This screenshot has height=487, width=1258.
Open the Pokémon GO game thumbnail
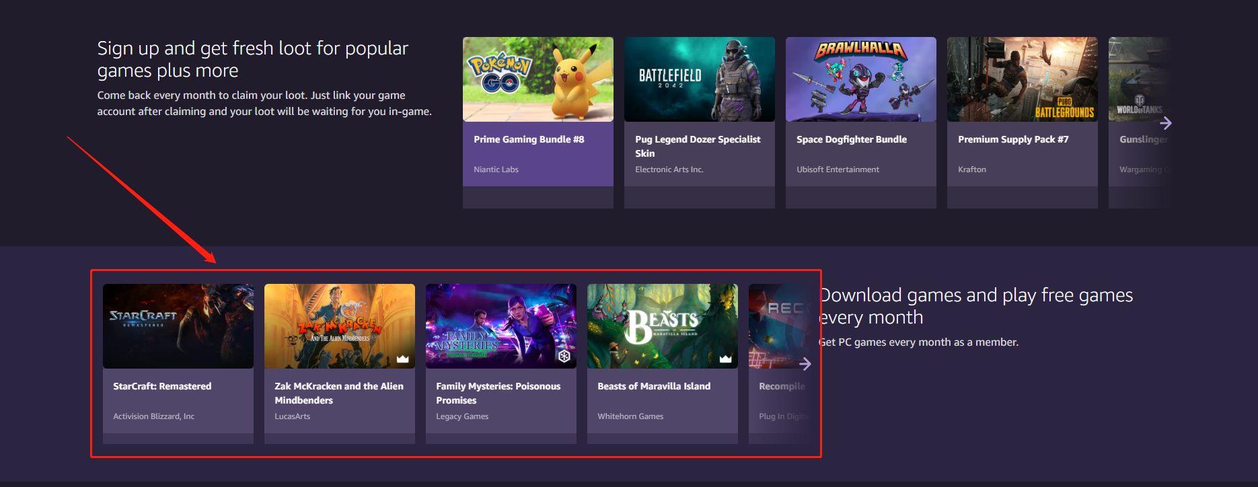538,79
